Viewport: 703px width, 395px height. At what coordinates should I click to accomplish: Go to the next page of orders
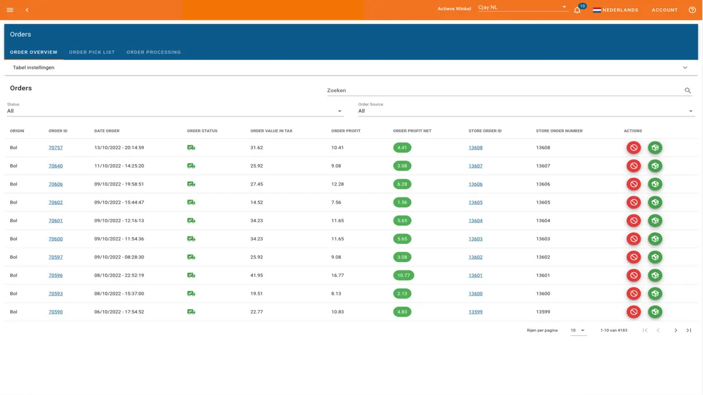[x=675, y=331]
